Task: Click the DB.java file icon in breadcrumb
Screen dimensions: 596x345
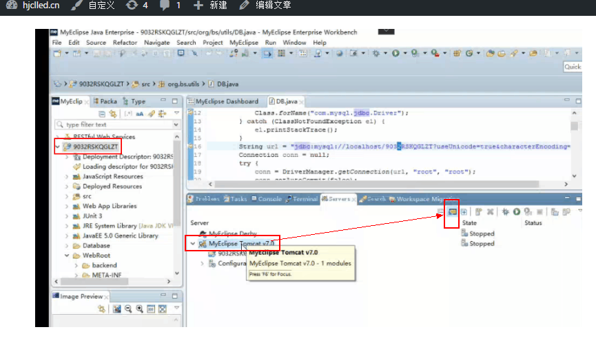Action: 212,84
